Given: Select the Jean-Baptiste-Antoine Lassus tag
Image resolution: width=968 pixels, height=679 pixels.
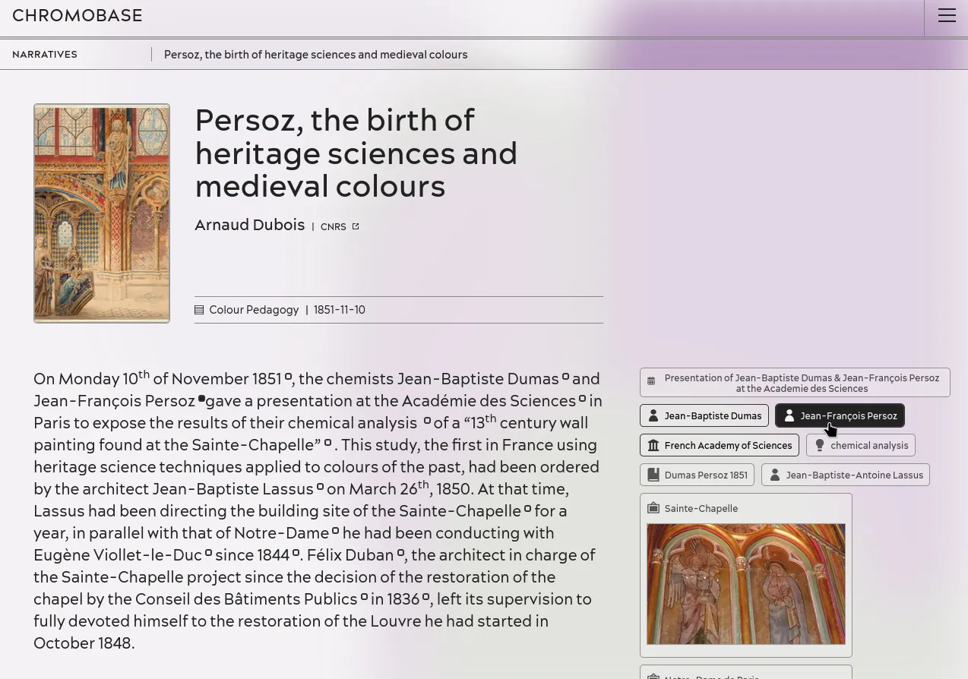Looking at the screenshot, I should point(845,475).
